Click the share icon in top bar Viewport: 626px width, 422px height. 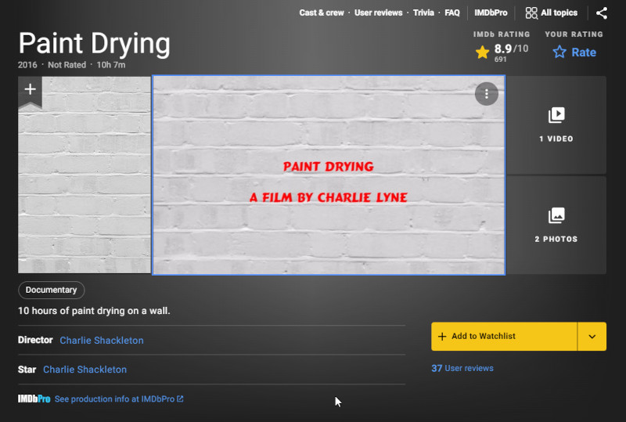click(601, 13)
